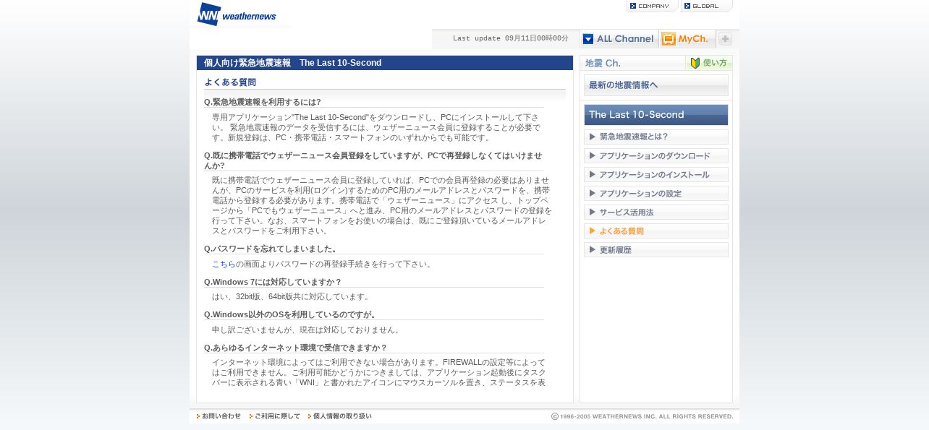Click the question Q.Windows 7には対応していますか？

point(273,282)
